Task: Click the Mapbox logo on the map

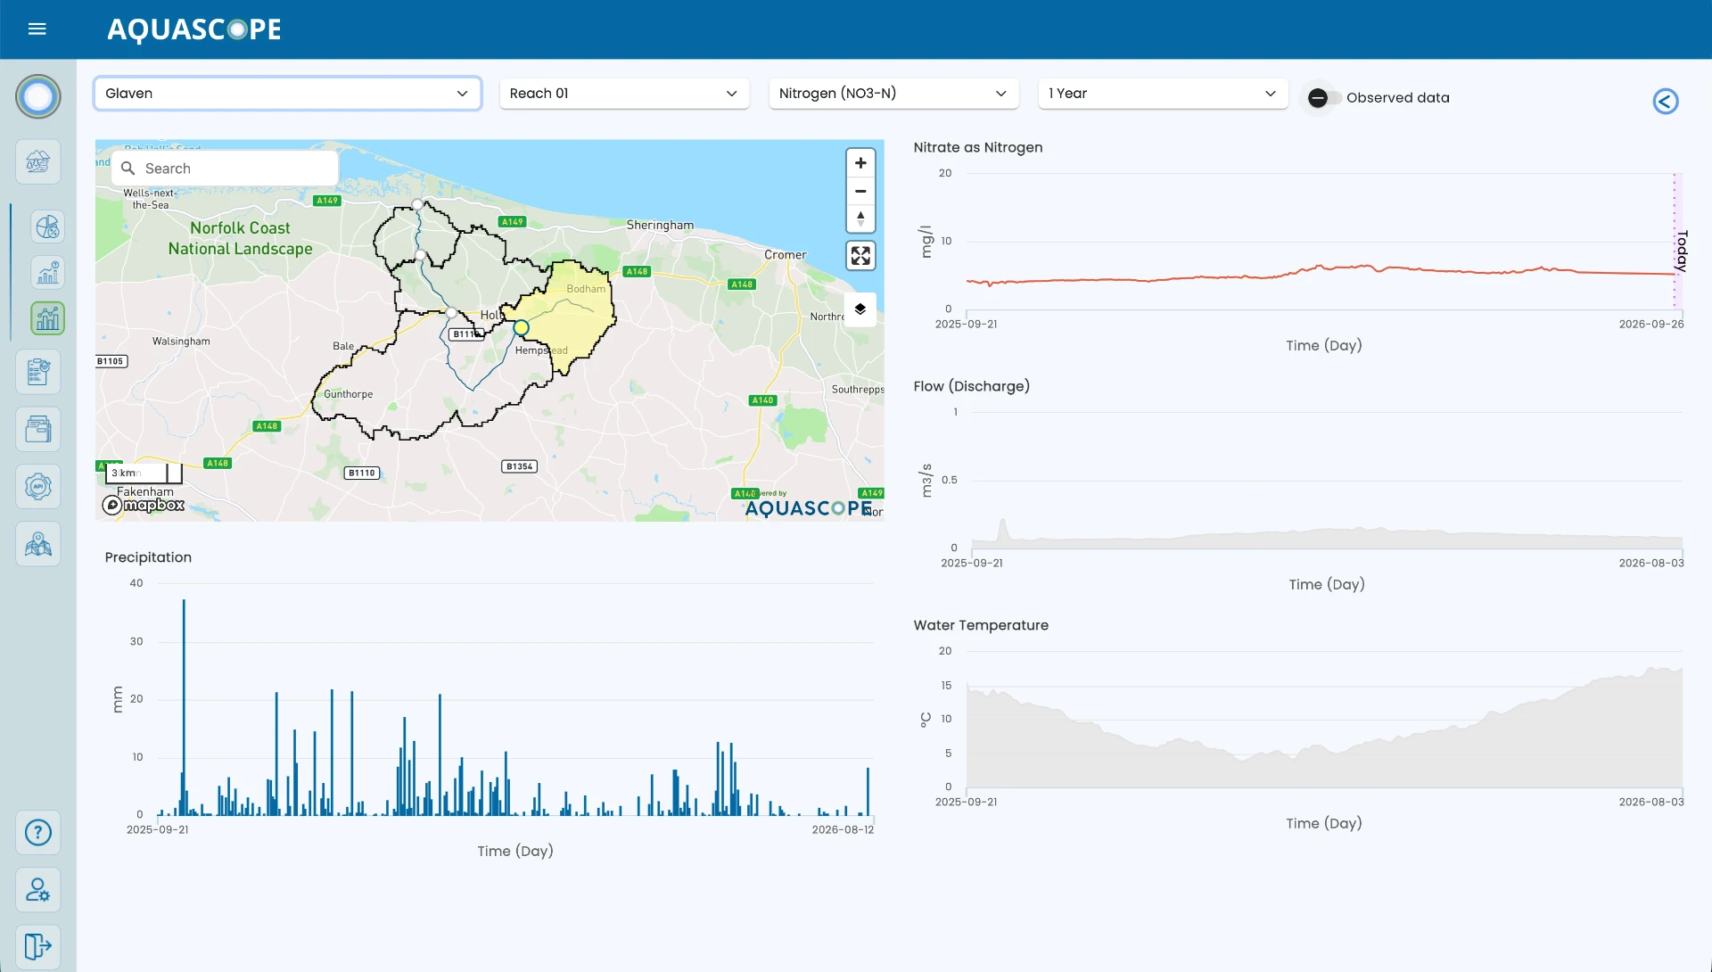Action: click(x=144, y=505)
